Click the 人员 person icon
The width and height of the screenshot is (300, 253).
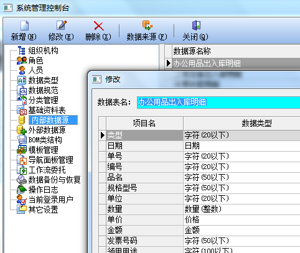pyautogui.click(x=22, y=70)
